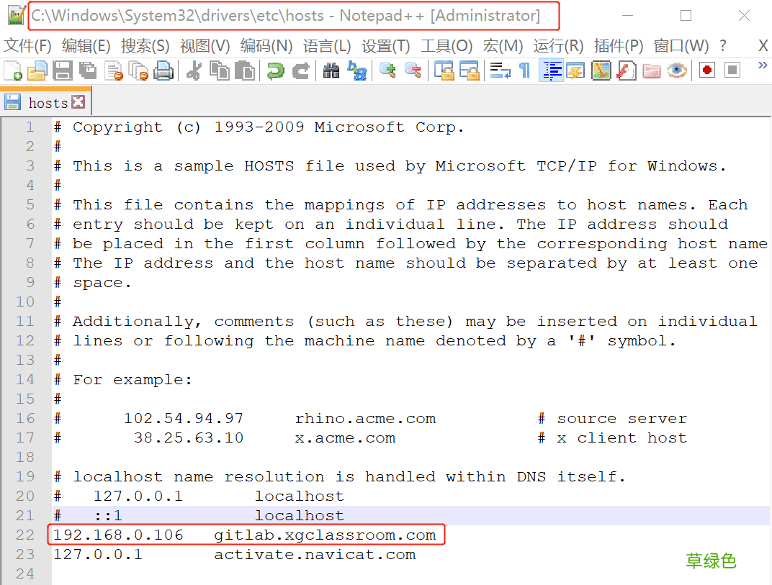772x585 pixels.
Task: Click the Copy icon in toolbar
Action: pos(219,71)
